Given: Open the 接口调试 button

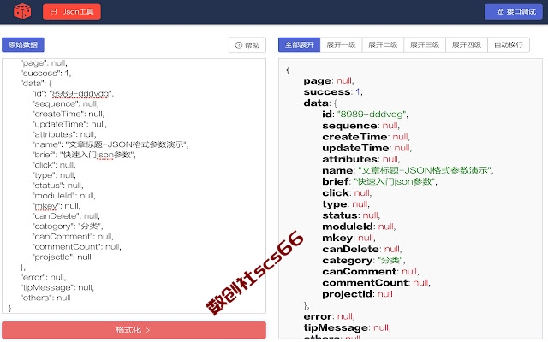Looking at the screenshot, I should [514, 12].
